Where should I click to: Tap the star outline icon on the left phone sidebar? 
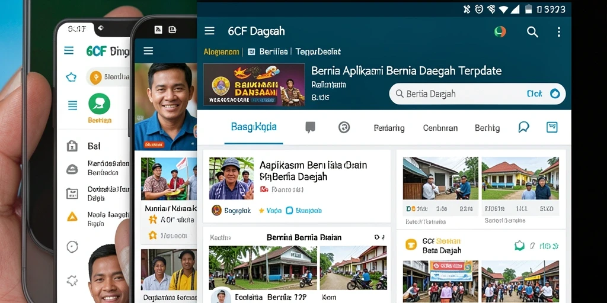71,78
